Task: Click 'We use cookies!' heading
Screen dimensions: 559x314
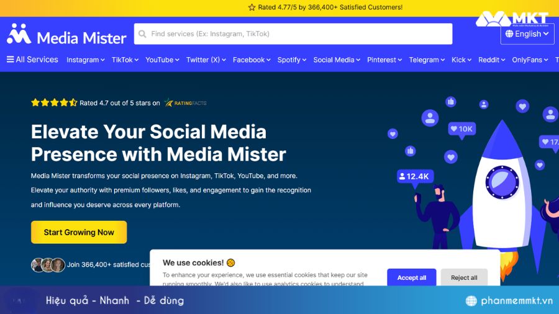Action: pos(193,262)
